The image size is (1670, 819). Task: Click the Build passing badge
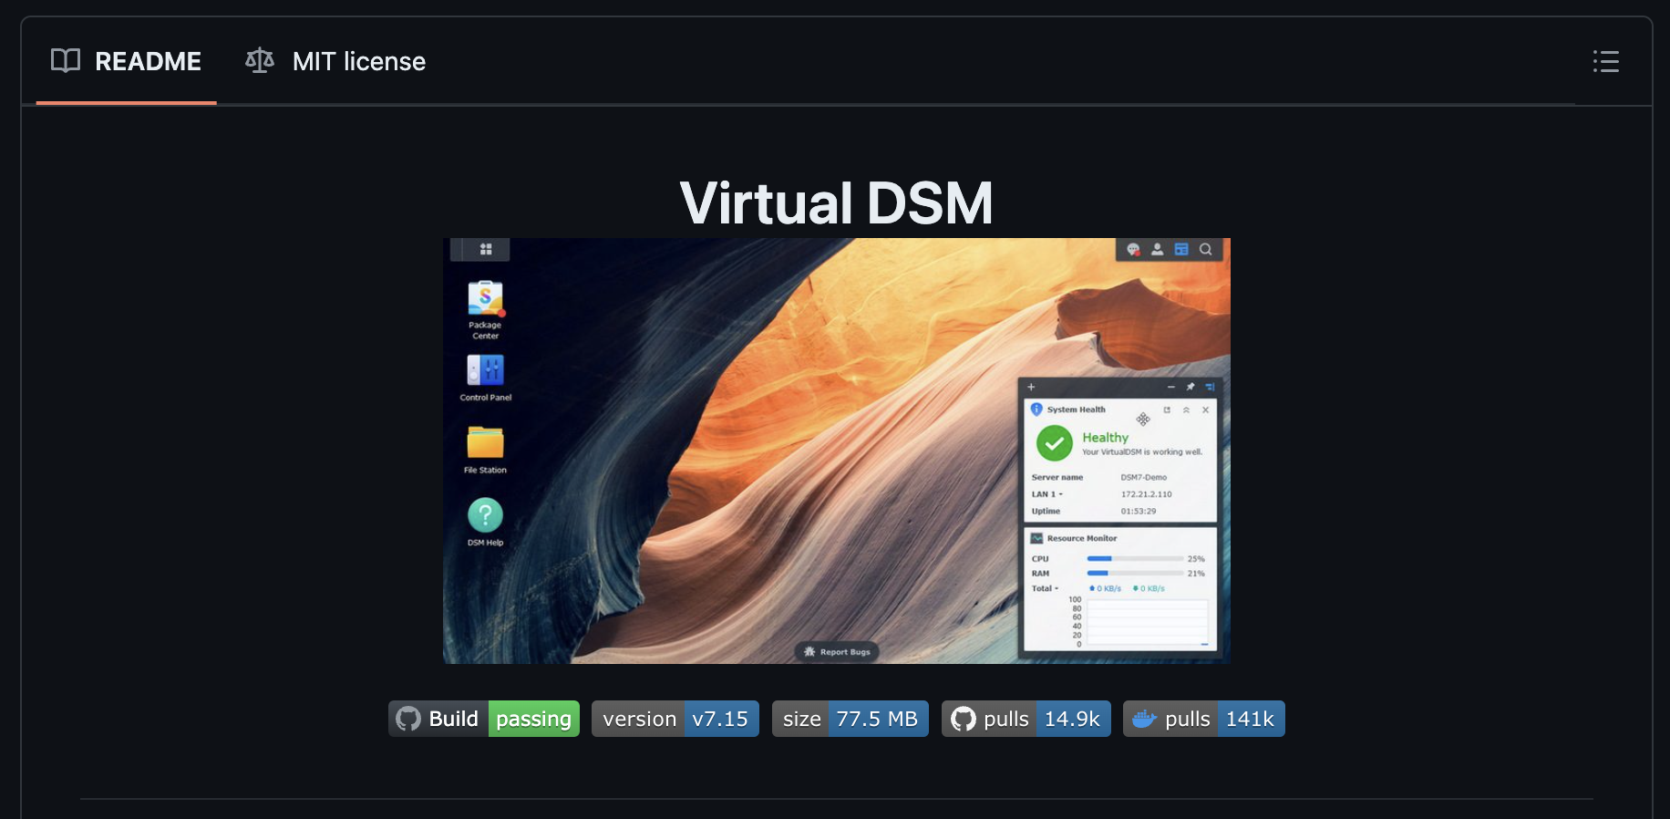483,719
